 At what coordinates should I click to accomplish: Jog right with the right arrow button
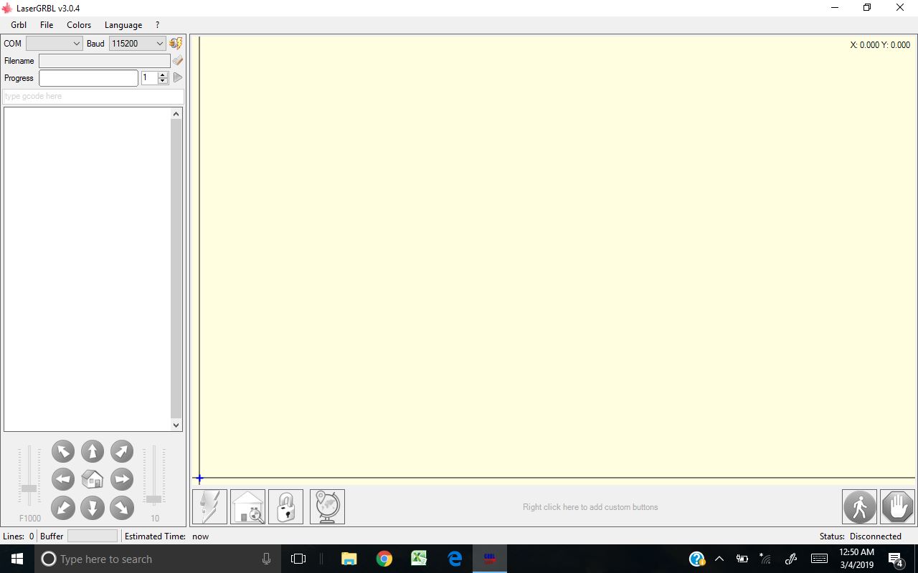point(122,479)
